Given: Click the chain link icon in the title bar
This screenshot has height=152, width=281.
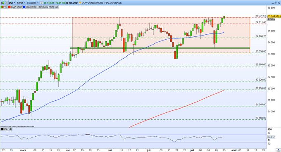Looking at the screenshot, I should click(7, 3).
